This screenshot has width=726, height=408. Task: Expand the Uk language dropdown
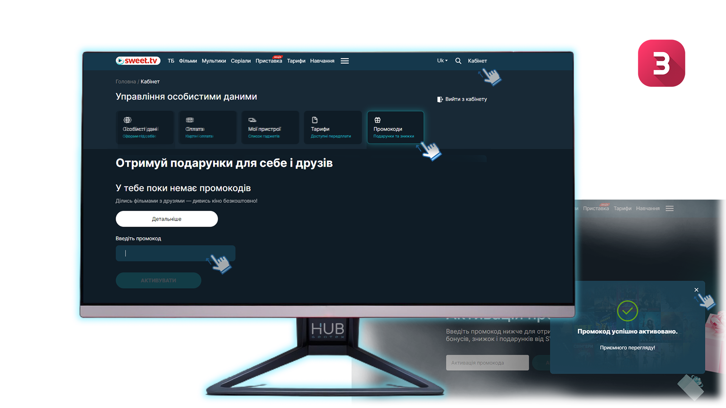(442, 60)
